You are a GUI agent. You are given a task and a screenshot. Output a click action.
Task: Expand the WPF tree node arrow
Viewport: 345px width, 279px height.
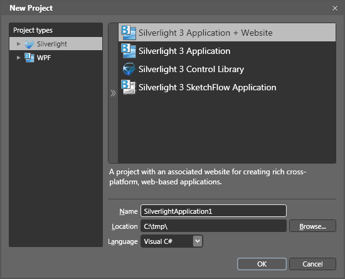(x=19, y=58)
